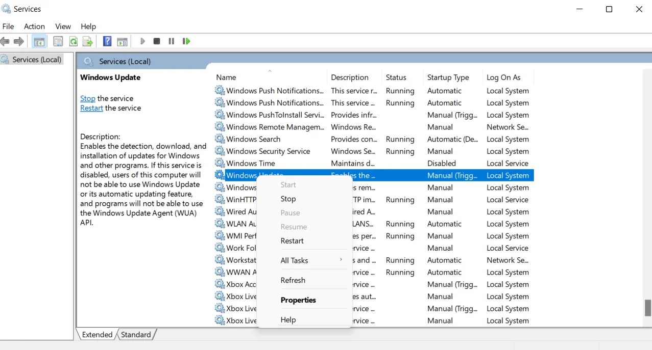Toggle the Show/Hide Console Tree toolbar icon
The height and width of the screenshot is (350, 652).
pos(39,41)
